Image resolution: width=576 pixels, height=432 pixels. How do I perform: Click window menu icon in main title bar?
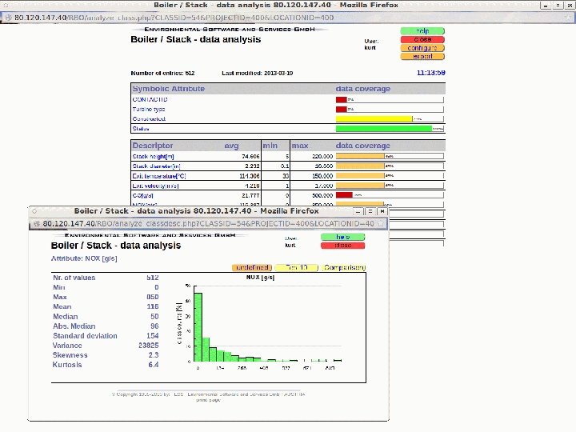tap(6, 5)
